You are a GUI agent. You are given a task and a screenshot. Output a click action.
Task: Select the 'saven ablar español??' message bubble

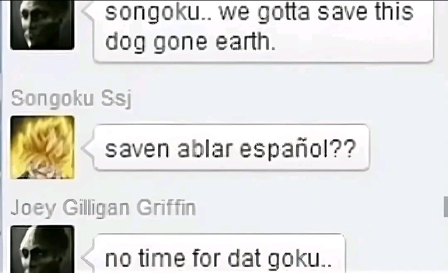tap(231, 148)
